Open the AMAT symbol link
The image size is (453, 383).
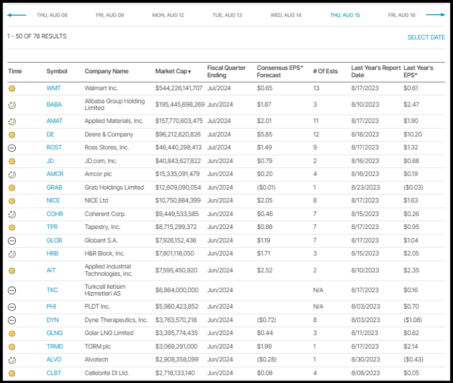(55, 121)
